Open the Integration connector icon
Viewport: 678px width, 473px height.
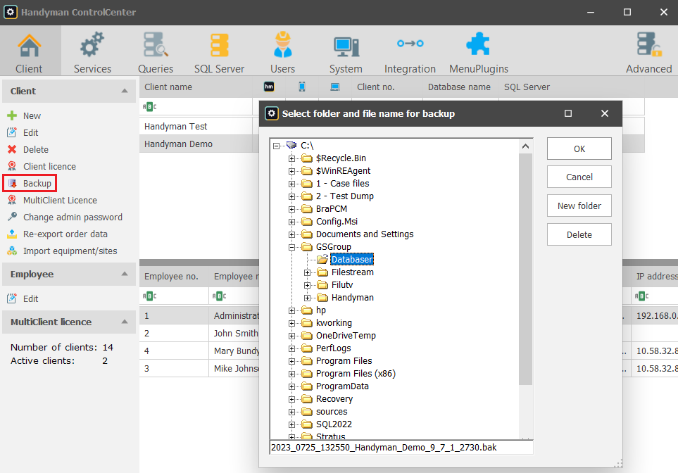click(410, 43)
